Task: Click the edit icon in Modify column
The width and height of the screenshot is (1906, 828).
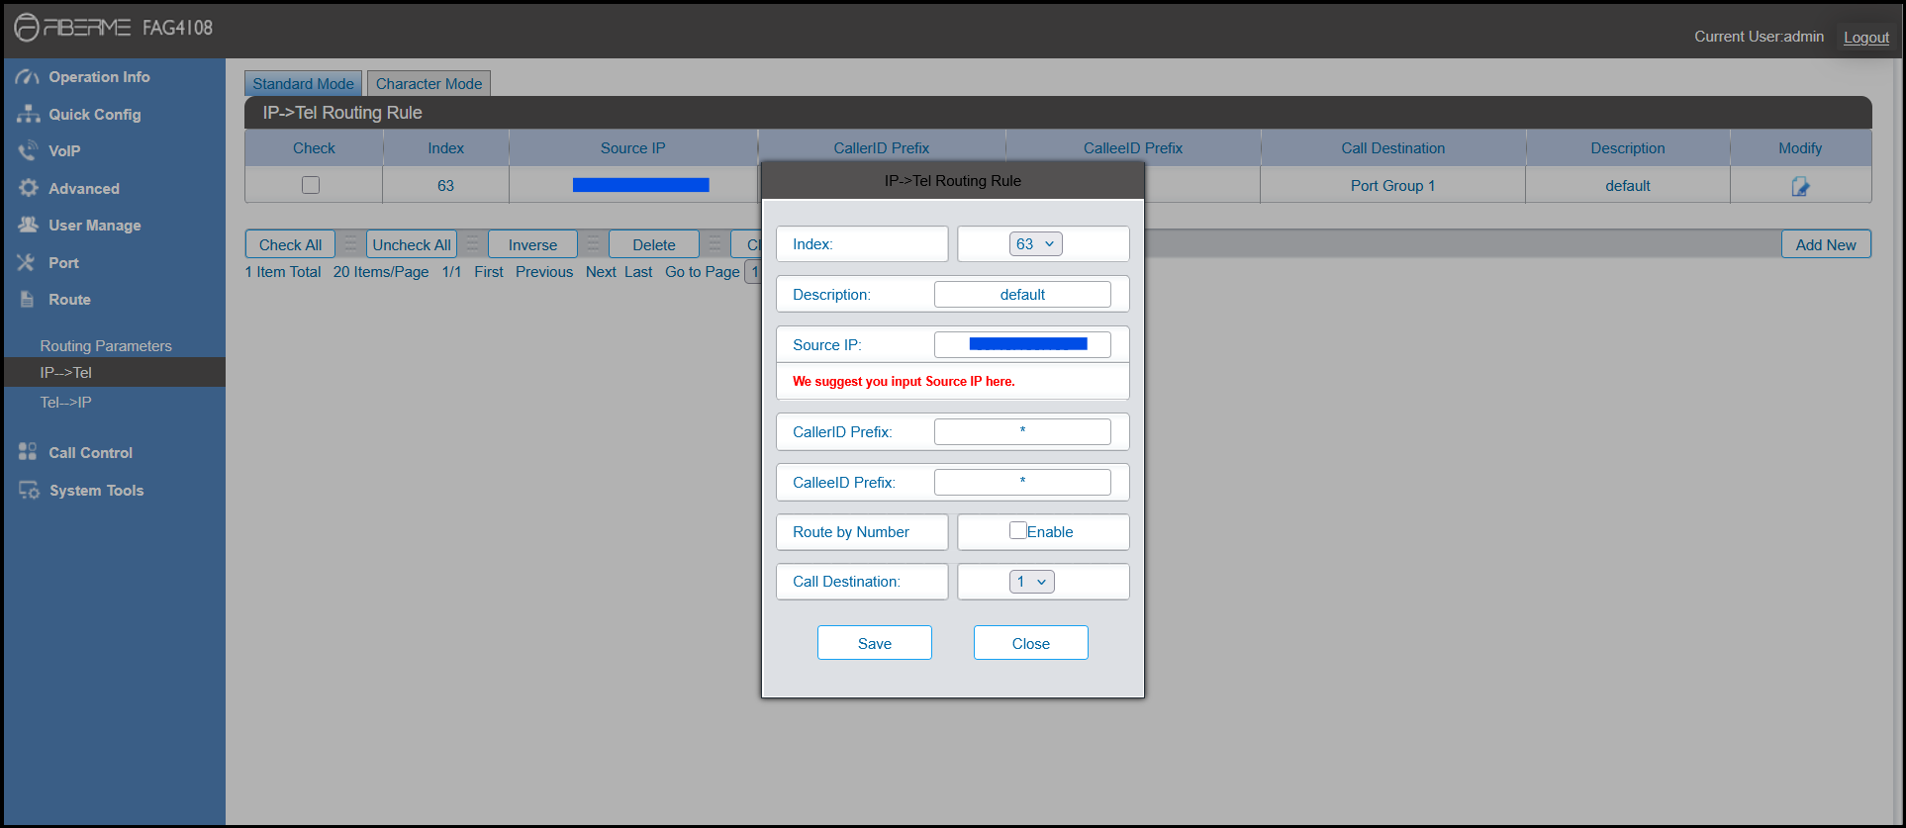Action: [1800, 186]
